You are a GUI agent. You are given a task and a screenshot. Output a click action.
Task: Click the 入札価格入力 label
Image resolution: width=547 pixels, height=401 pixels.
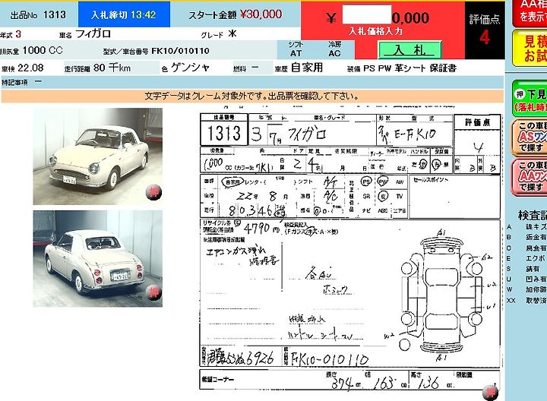376,32
